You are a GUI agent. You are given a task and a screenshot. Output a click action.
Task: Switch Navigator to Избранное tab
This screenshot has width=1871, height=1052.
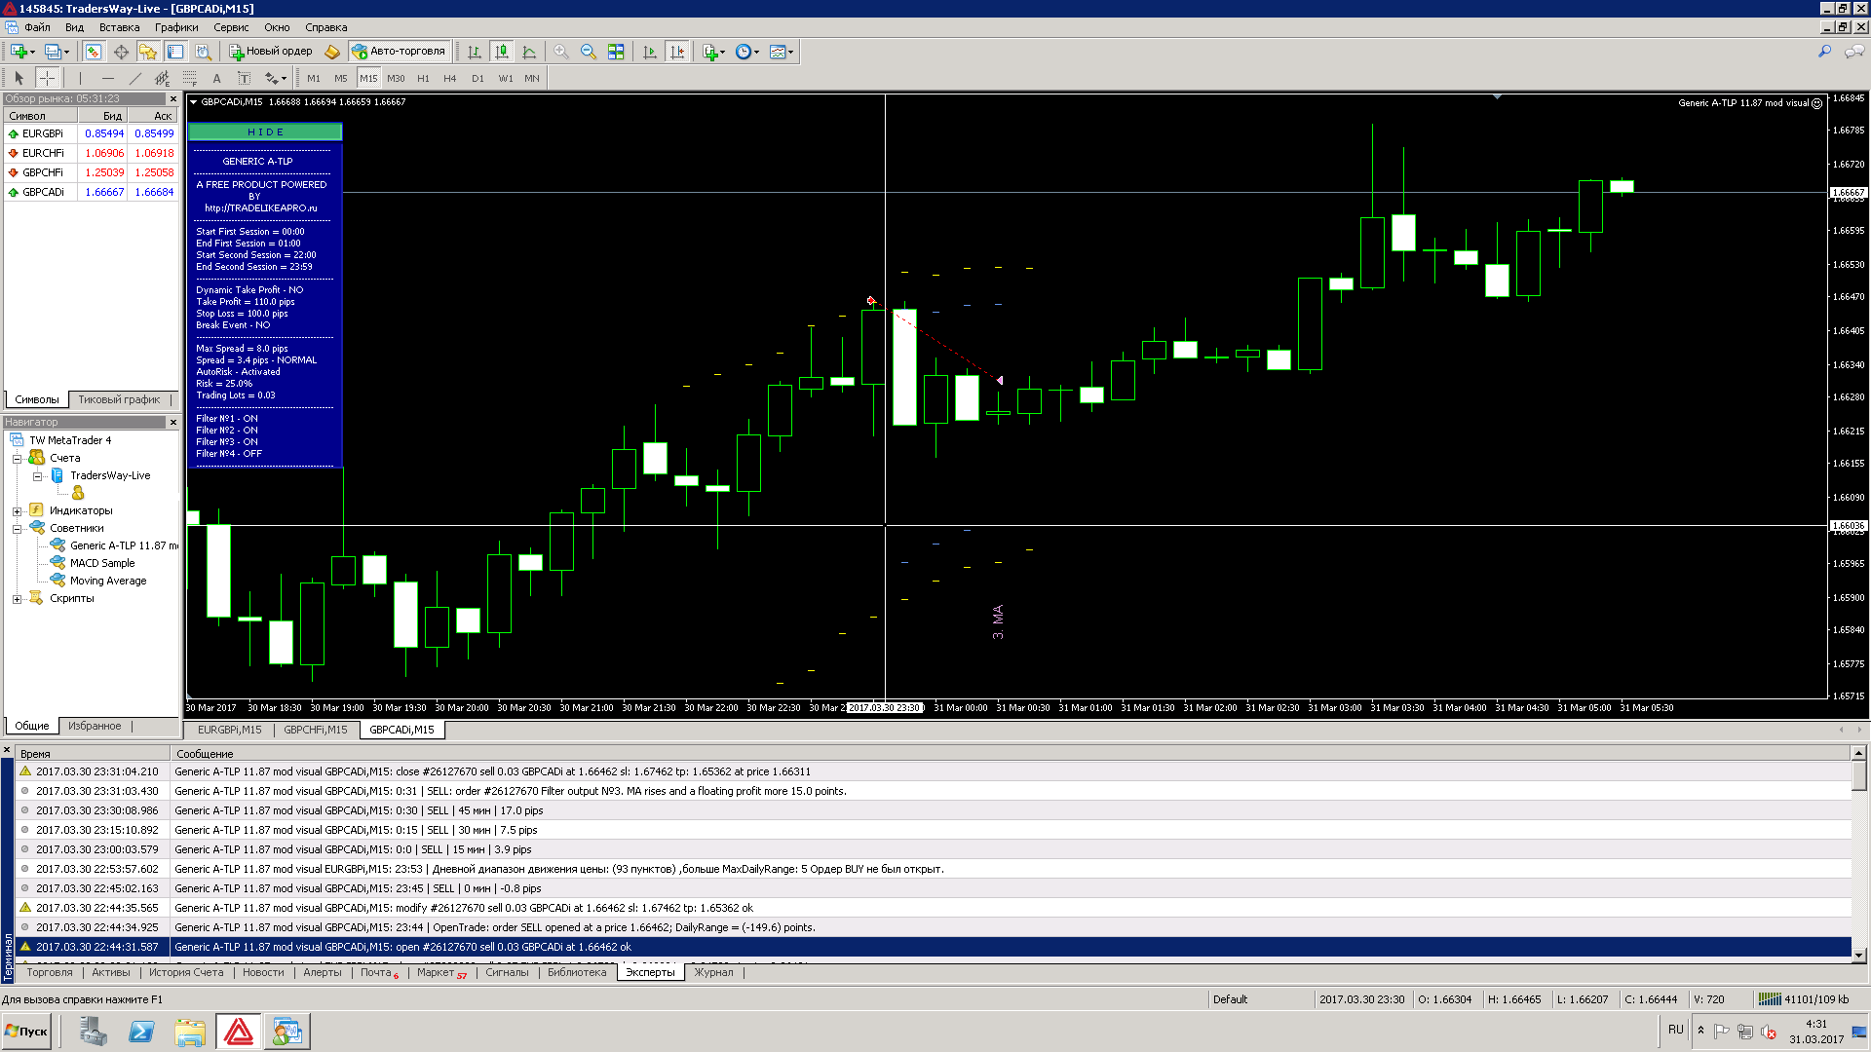click(95, 726)
